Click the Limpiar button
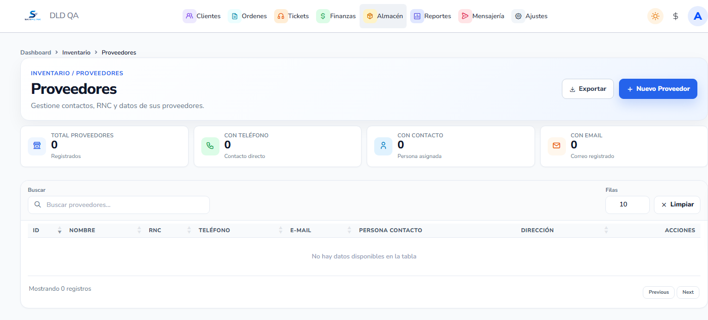The height and width of the screenshot is (320, 708). click(677, 205)
